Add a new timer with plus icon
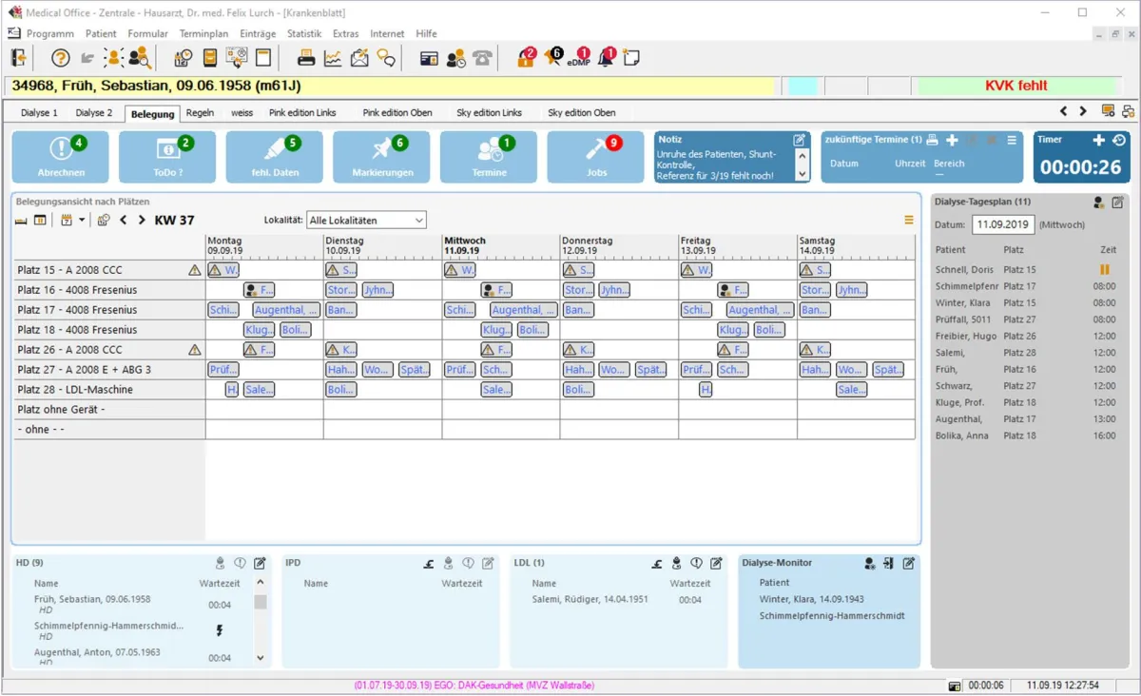The width and height of the screenshot is (1141, 696). (1098, 140)
